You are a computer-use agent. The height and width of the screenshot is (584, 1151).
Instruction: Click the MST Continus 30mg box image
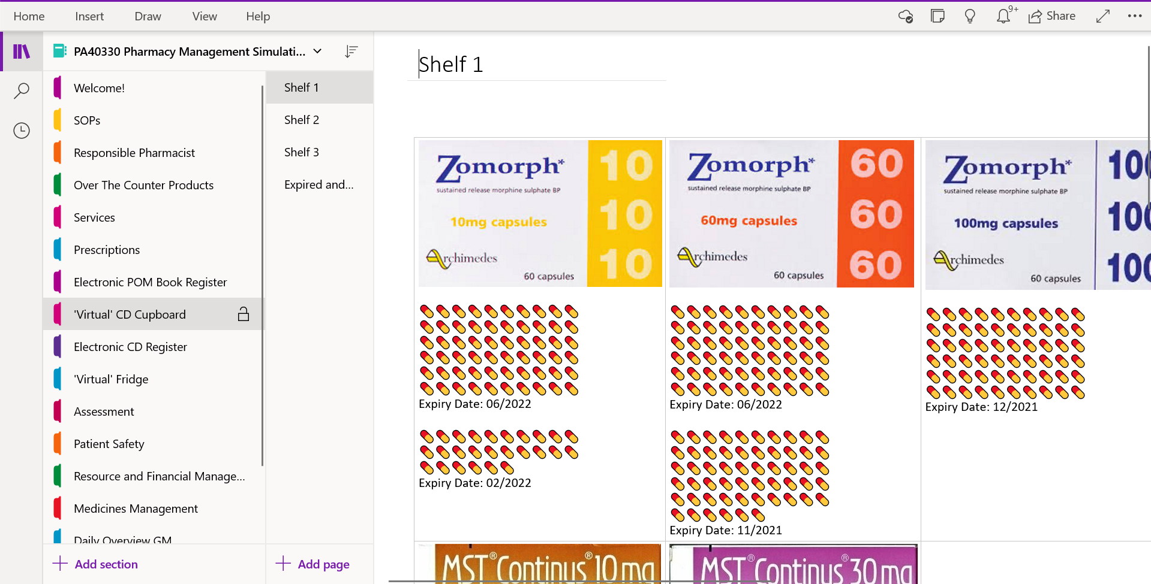click(x=794, y=564)
